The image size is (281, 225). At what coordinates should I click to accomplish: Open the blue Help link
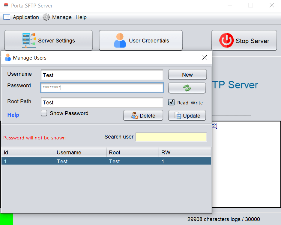[x=13, y=115]
